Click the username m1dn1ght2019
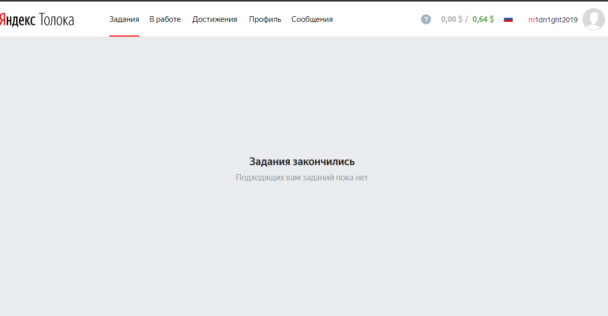The image size is (608, 316). click(x=553, y=20)
